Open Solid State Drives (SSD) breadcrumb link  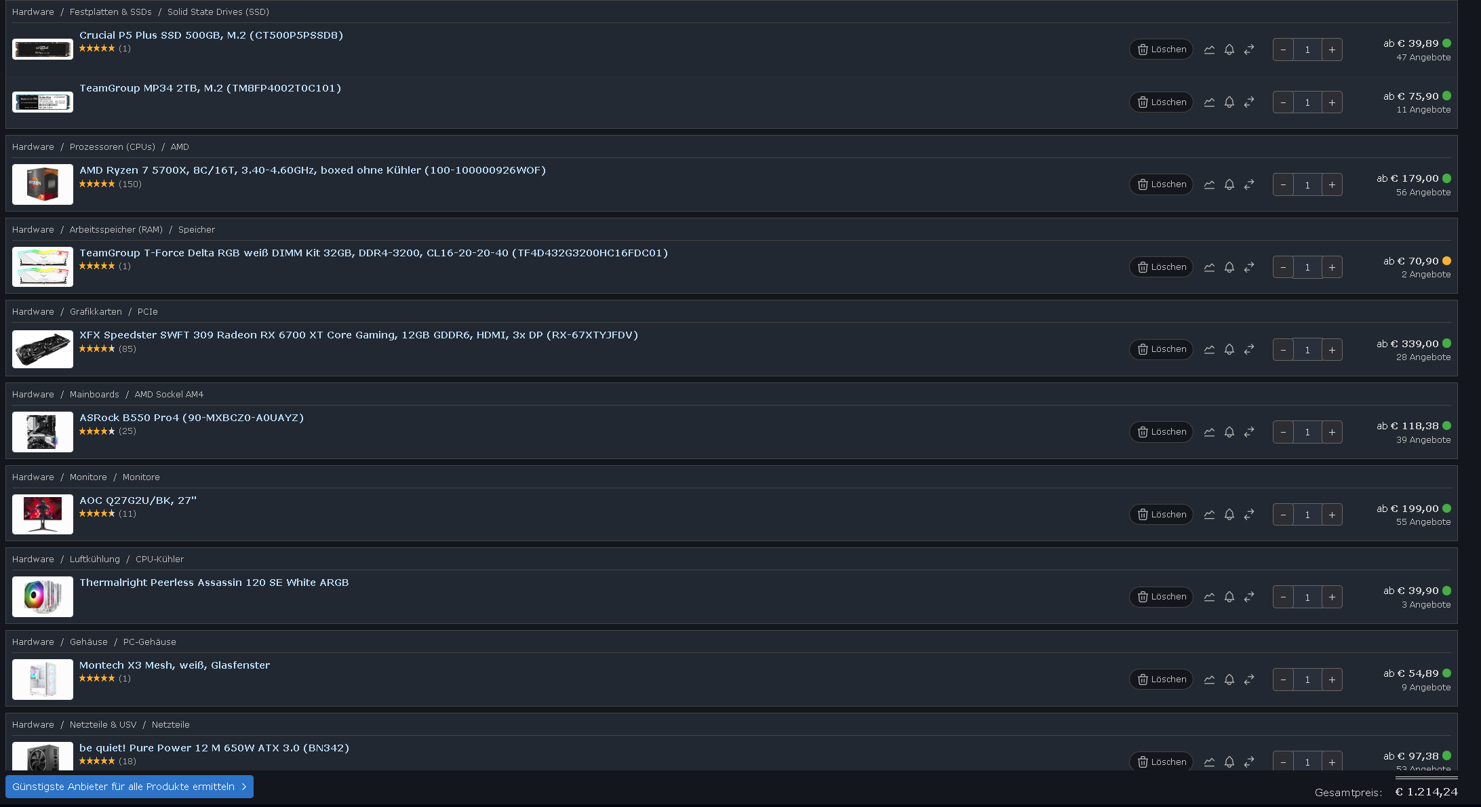(x=218, y=12)
